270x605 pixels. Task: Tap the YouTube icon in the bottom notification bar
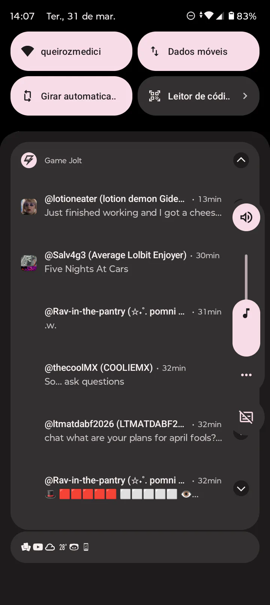[38, 547]
